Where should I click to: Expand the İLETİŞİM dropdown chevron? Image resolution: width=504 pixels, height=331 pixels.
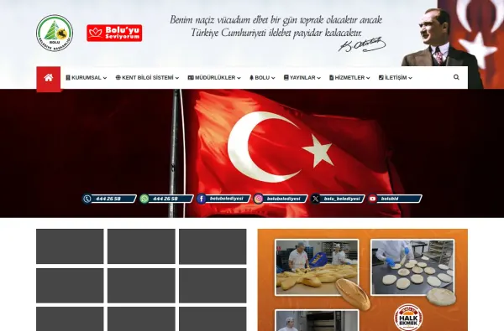[x=410, y=78]
